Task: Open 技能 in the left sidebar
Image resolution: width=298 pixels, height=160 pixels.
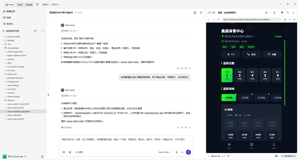Action: [7, 17]
